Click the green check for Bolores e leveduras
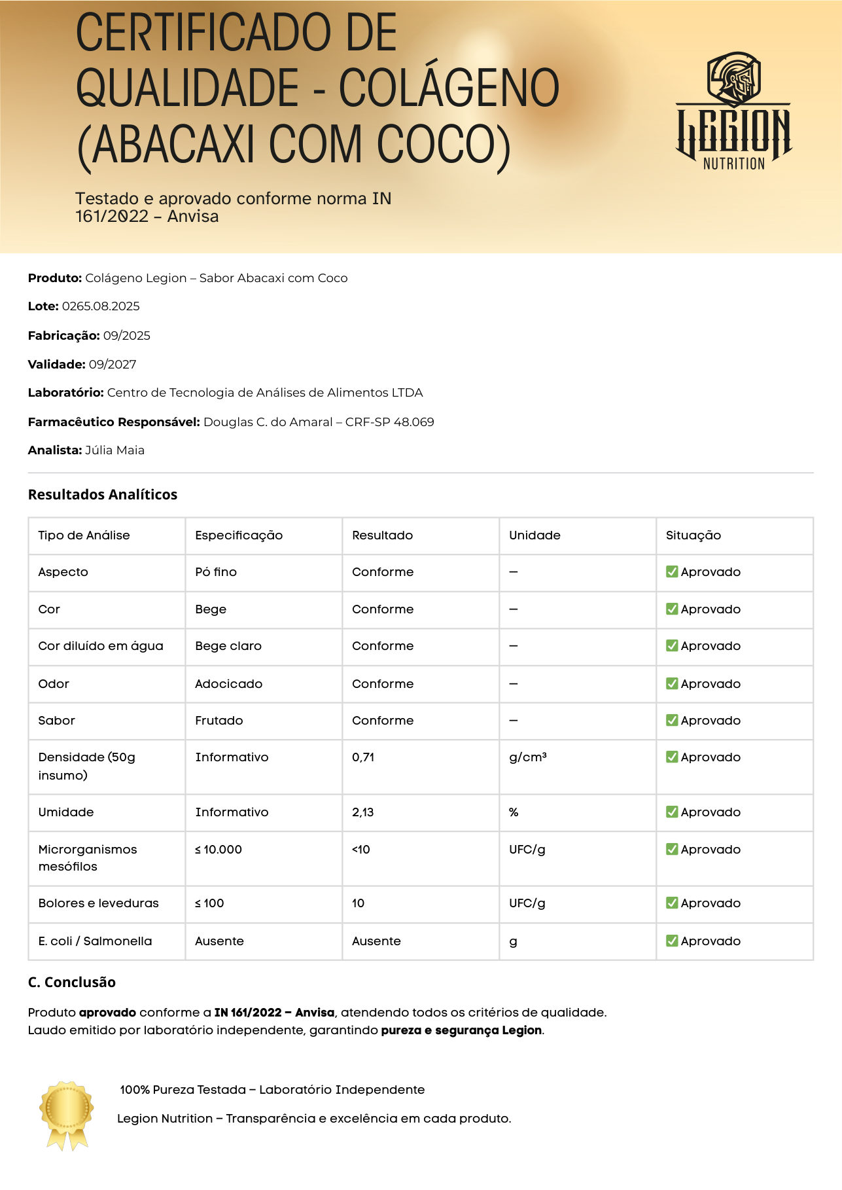 point(672,903)
